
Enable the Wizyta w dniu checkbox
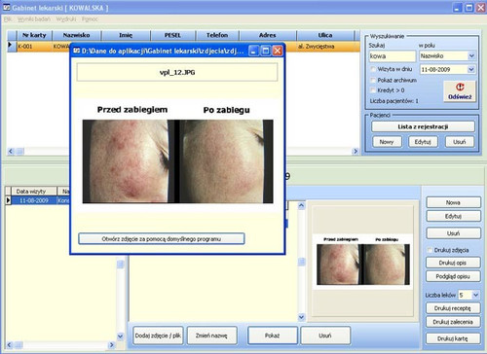coord(373,69)
